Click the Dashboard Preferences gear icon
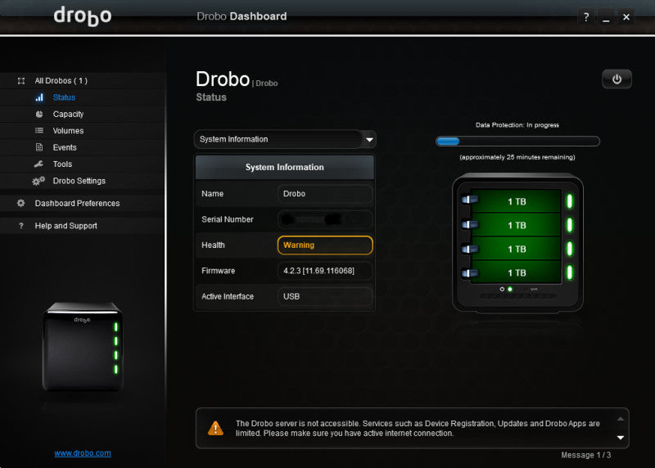The width and height of the screenshot is (655, 468). tap(21, 203)
